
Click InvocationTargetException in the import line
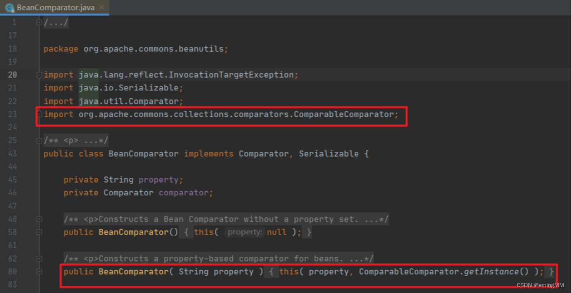231,75
